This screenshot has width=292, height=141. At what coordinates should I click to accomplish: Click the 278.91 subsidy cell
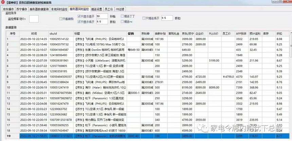tap(161, 82)
